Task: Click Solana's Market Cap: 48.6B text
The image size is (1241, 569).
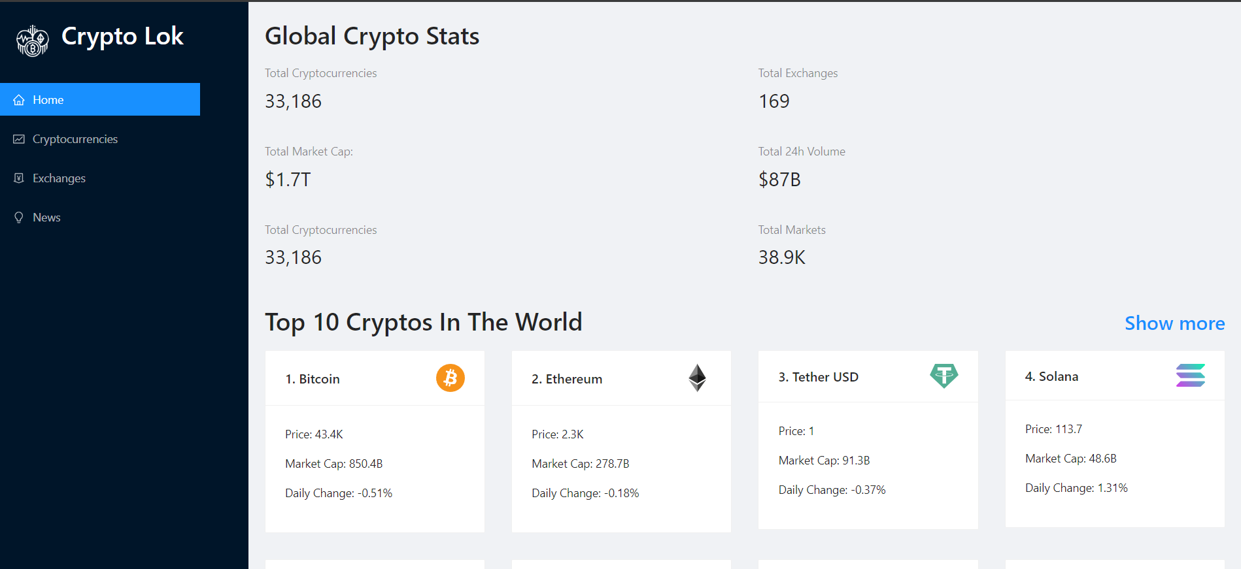Action: tap(1071, 459)
